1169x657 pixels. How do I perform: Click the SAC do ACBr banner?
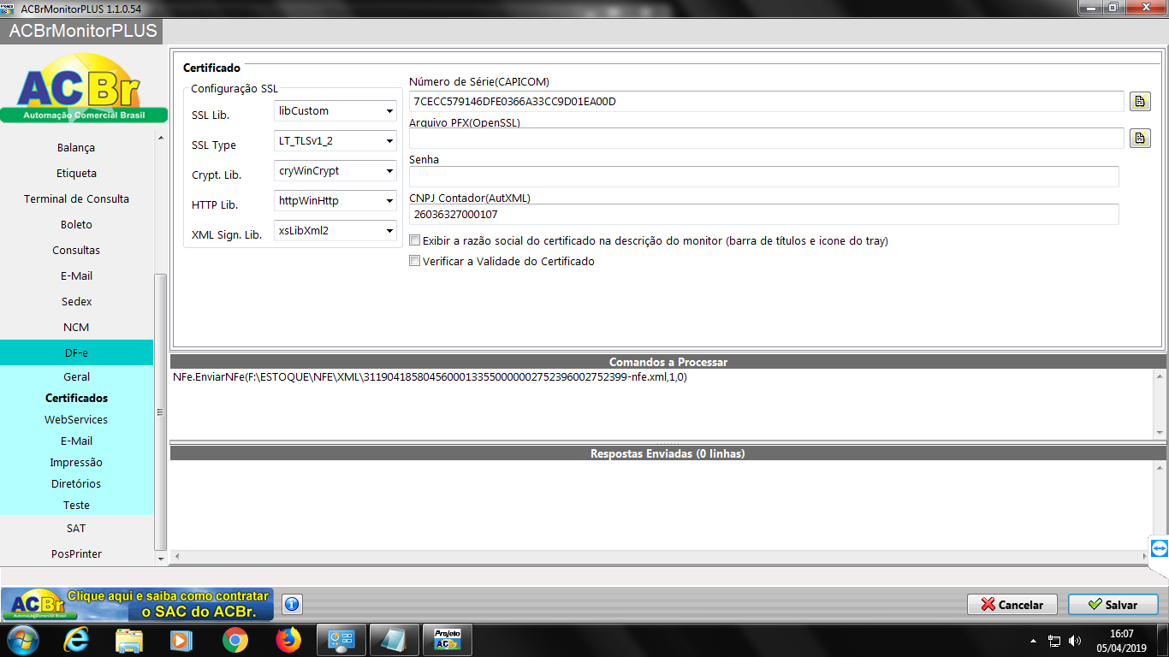click(138, 604)
